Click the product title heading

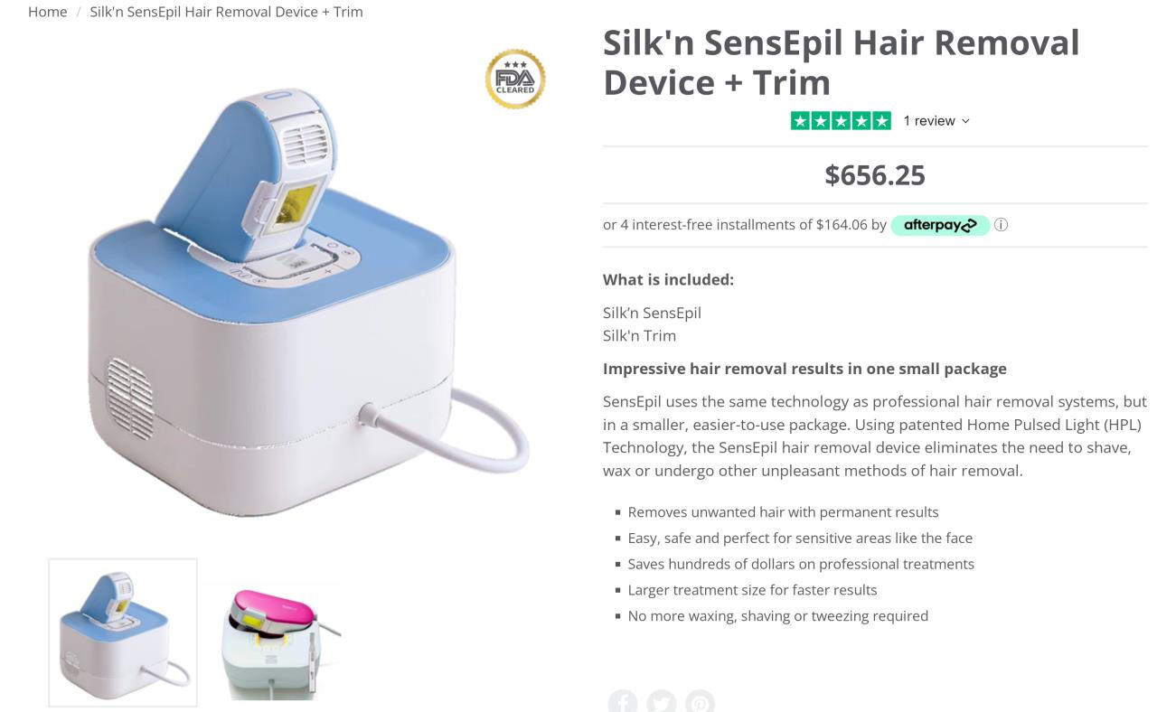click(x=841, y=62)
